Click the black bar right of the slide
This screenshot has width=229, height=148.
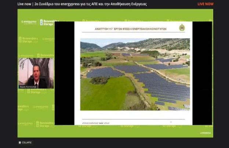(202, 73)
